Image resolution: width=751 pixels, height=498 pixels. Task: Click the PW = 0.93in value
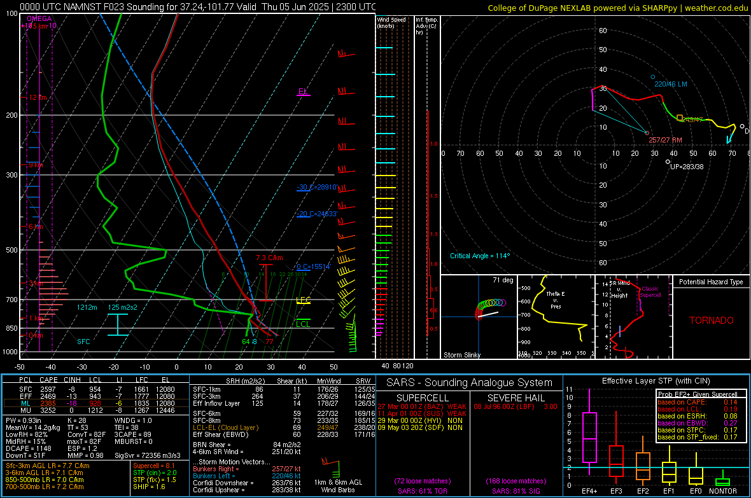(24, 420)
